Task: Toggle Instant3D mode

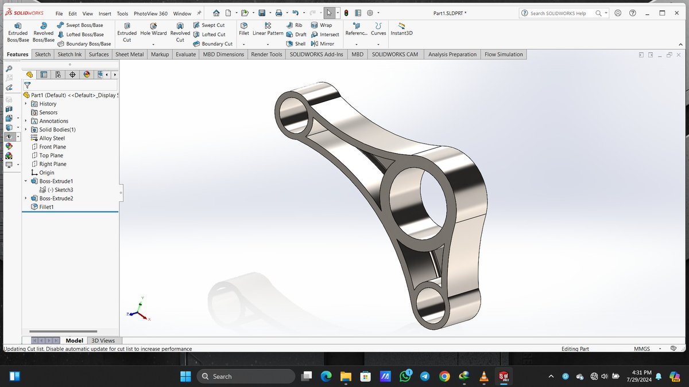Action: pyautogui.click(x=401, y=29)
